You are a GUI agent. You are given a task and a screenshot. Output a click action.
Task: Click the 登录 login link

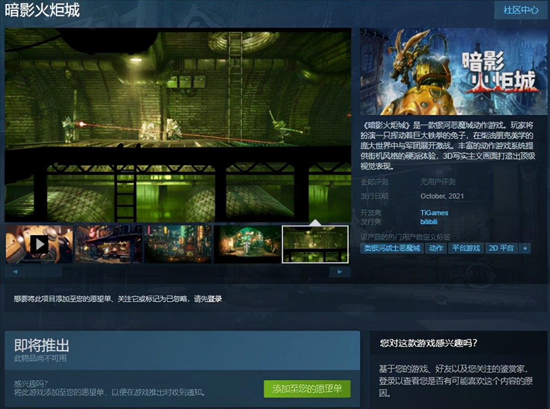[x=215, y=299]
